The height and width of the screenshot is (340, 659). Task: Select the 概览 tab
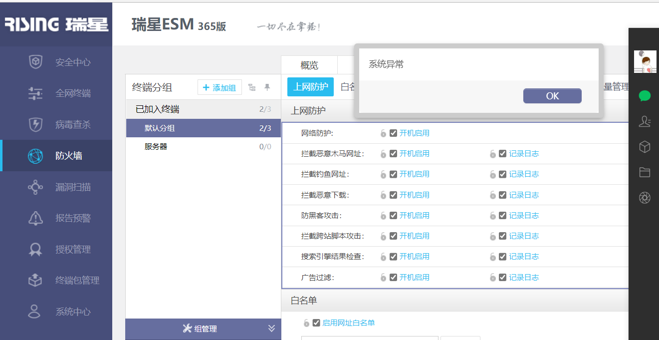point(309,65)
